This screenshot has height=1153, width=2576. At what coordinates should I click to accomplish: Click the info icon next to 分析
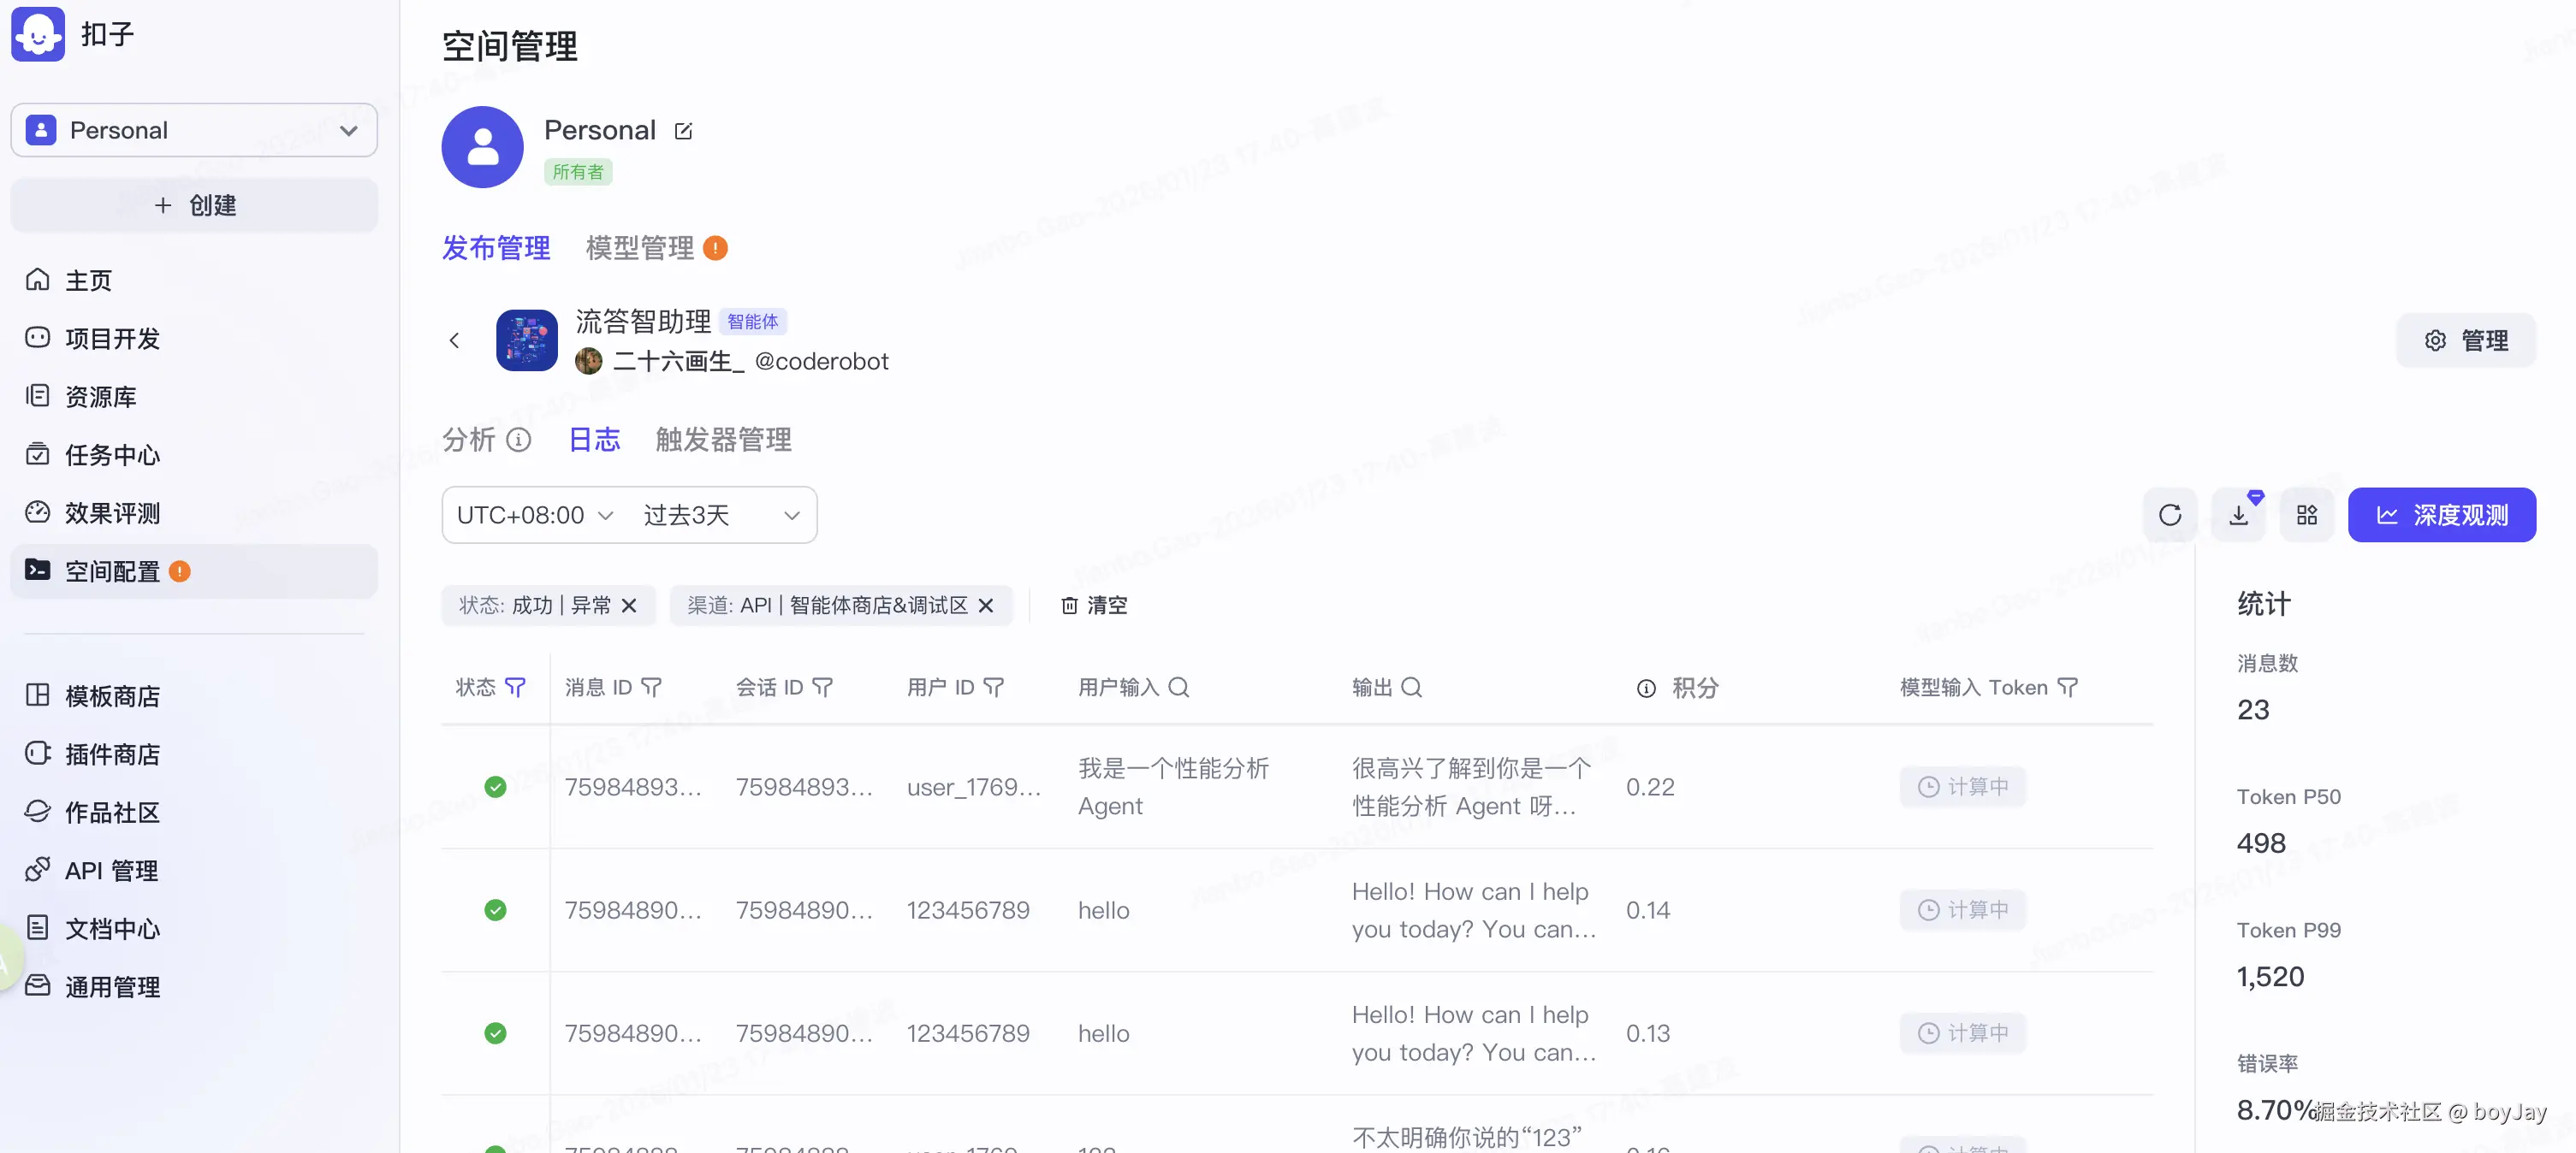point(518,440)
